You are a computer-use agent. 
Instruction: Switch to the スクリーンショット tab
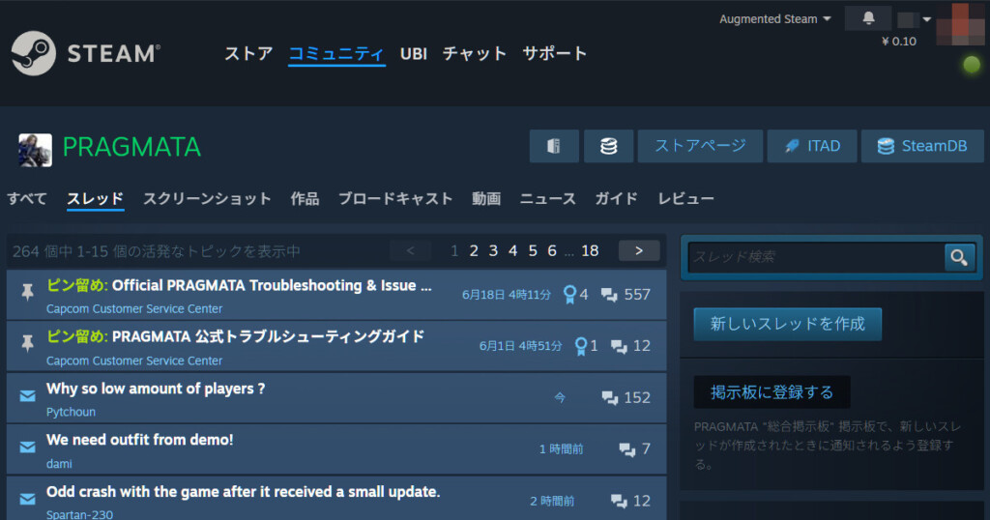(207, 199)
